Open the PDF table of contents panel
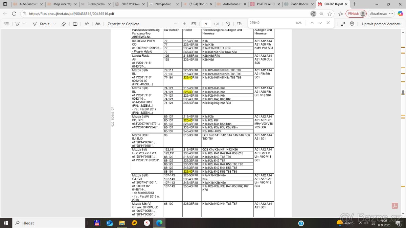The height and width of the screenshot is (228, 406). click(6, 24)
